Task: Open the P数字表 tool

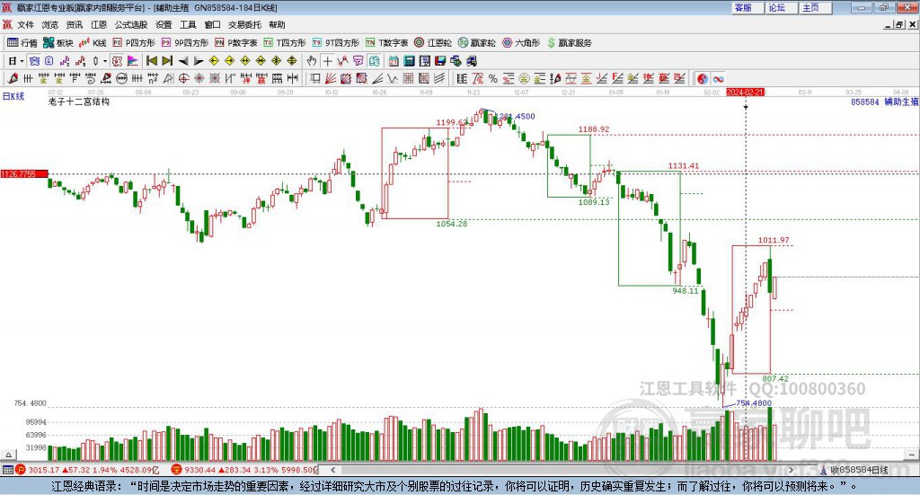Action: click(236, 43)
